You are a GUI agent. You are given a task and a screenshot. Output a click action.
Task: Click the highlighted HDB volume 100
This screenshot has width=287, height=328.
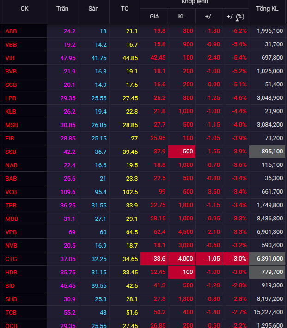click(x=182, y=272)
